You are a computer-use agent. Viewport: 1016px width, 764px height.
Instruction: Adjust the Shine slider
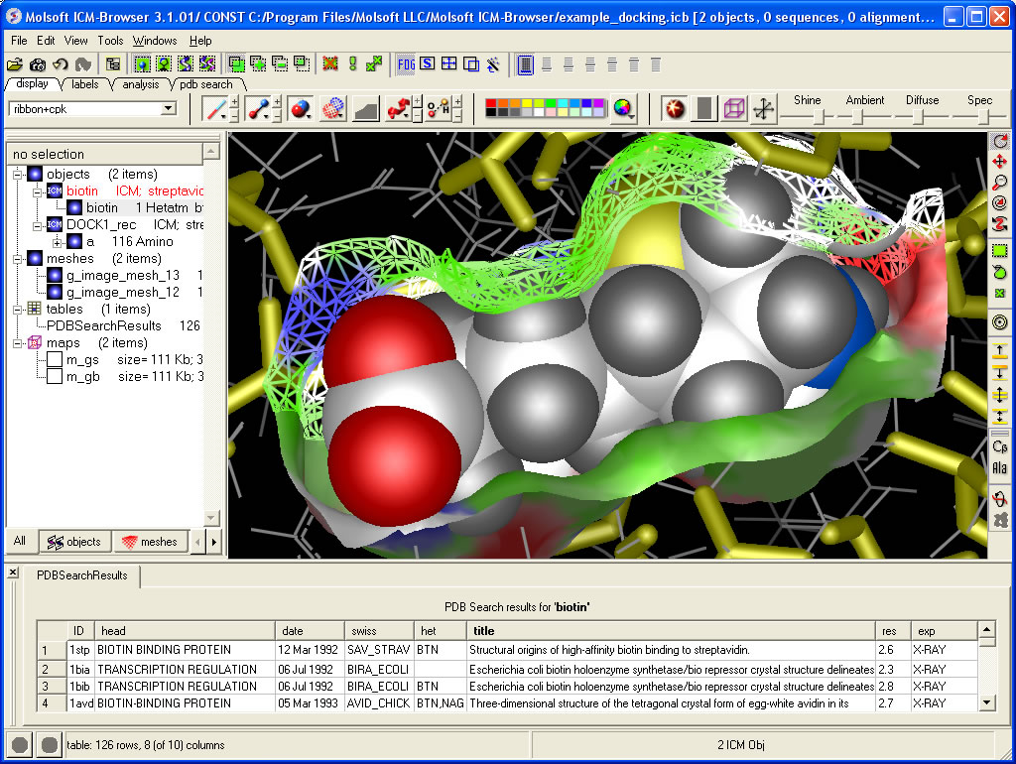click(x=818, y=116)
